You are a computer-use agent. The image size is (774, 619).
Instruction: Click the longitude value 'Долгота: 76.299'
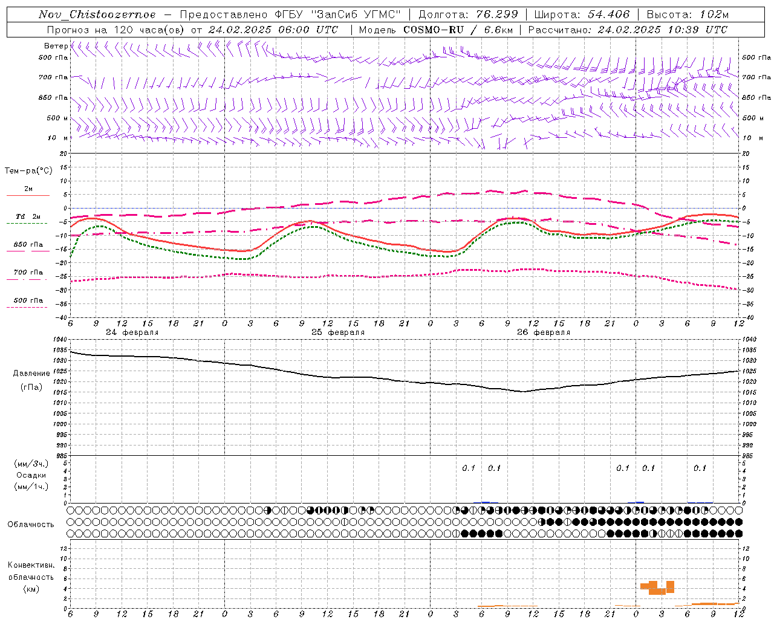(x=468, y=15)
